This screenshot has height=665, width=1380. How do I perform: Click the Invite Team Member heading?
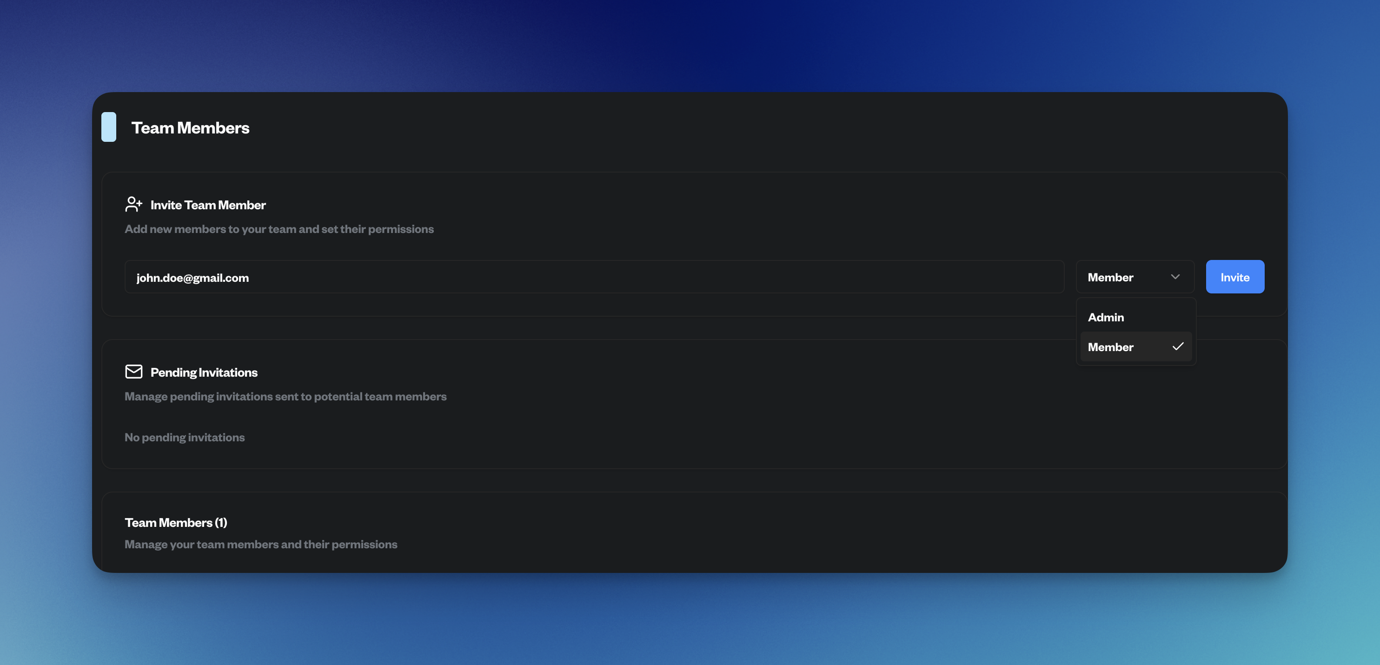click(x=208, y=205)
